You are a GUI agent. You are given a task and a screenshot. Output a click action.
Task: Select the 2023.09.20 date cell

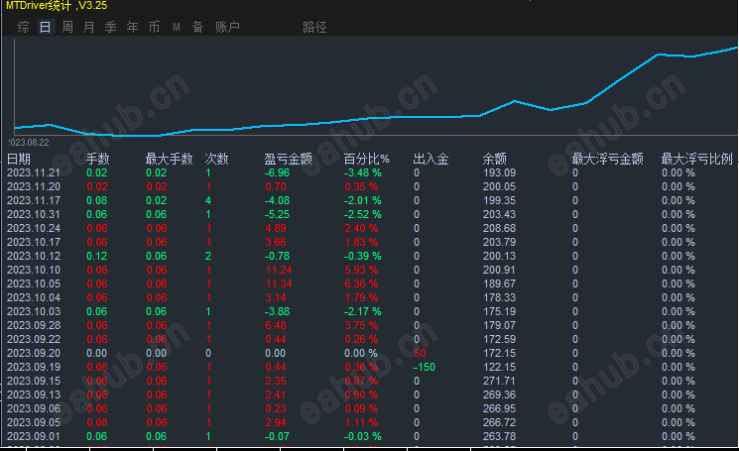(34, 353)
